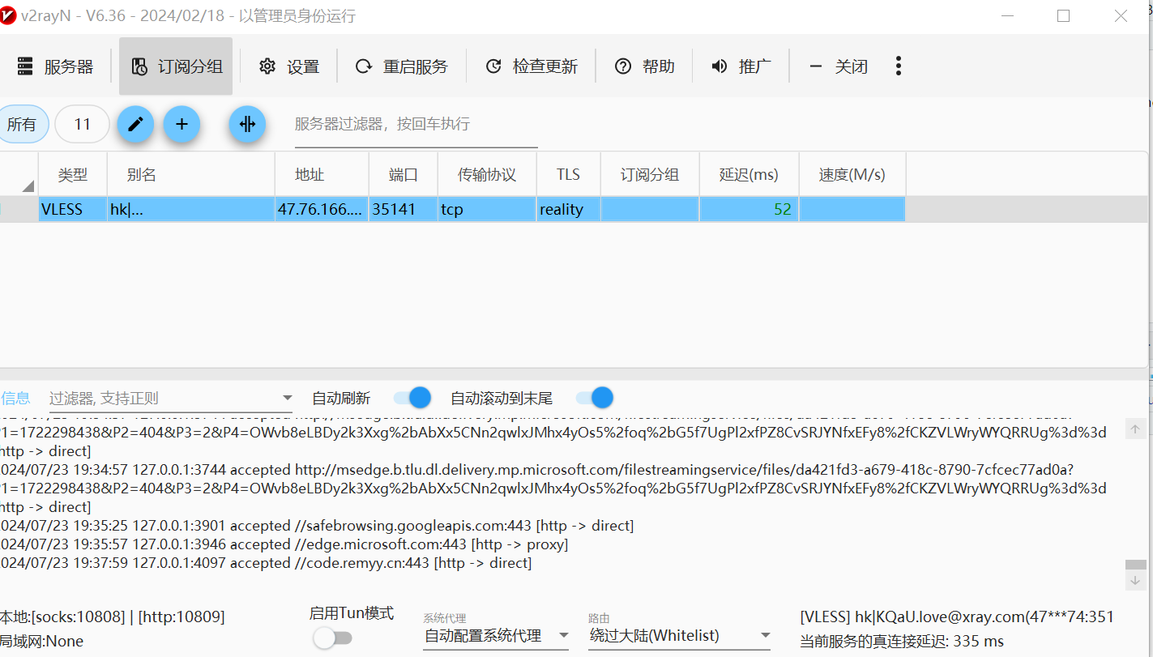Expand the log filter dropdown arrow
Screen dimensions: 1153x657
[x=287, y=398]
